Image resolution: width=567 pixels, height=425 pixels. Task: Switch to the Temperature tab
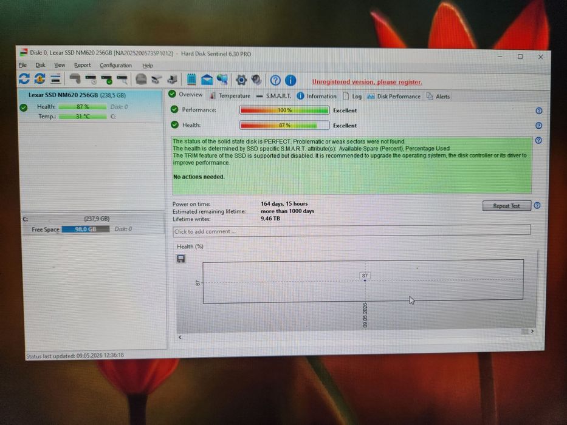coord(230,96)
